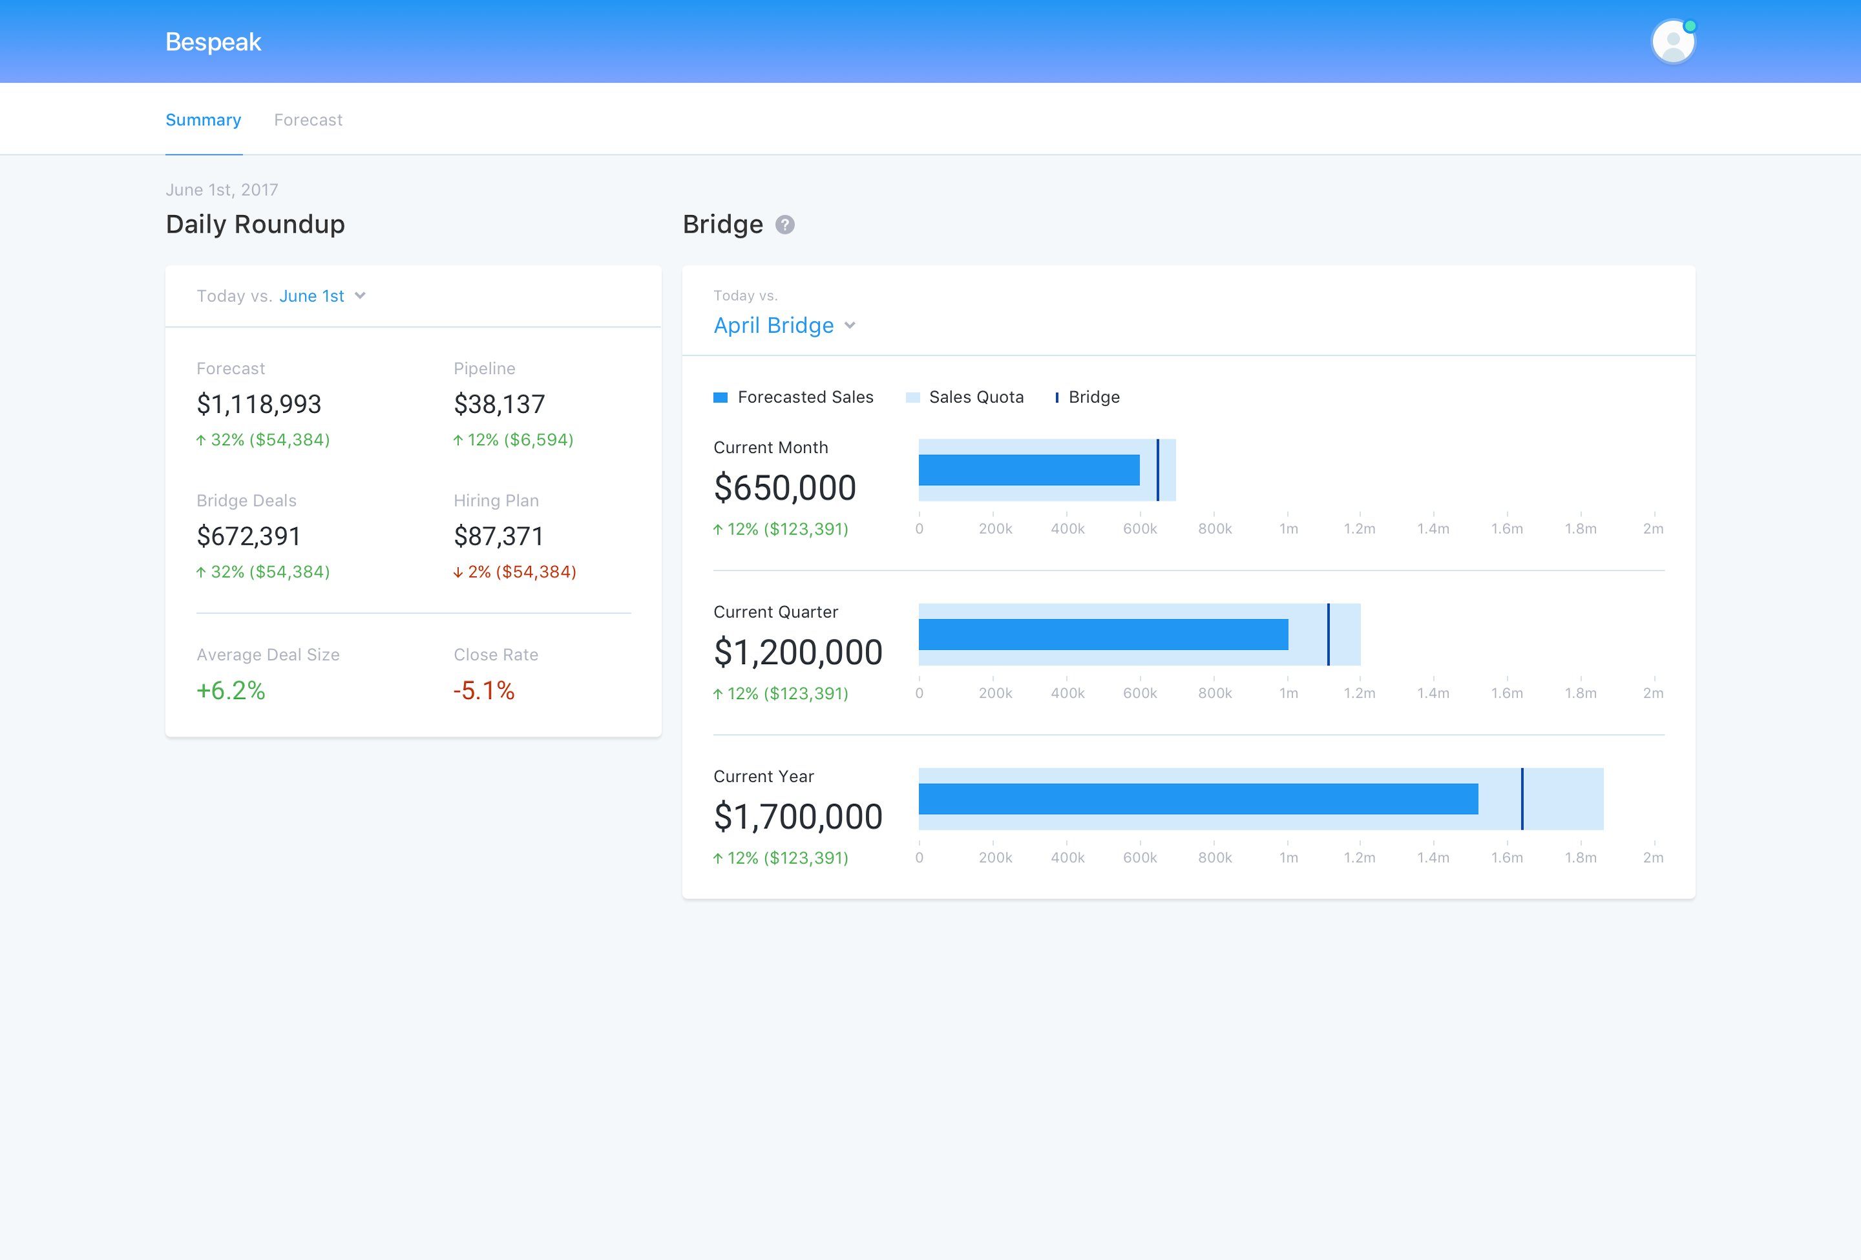Click the Current Year forecasted sales bar
The height and width of the screenshot is (1260, 1861).
1197,799
